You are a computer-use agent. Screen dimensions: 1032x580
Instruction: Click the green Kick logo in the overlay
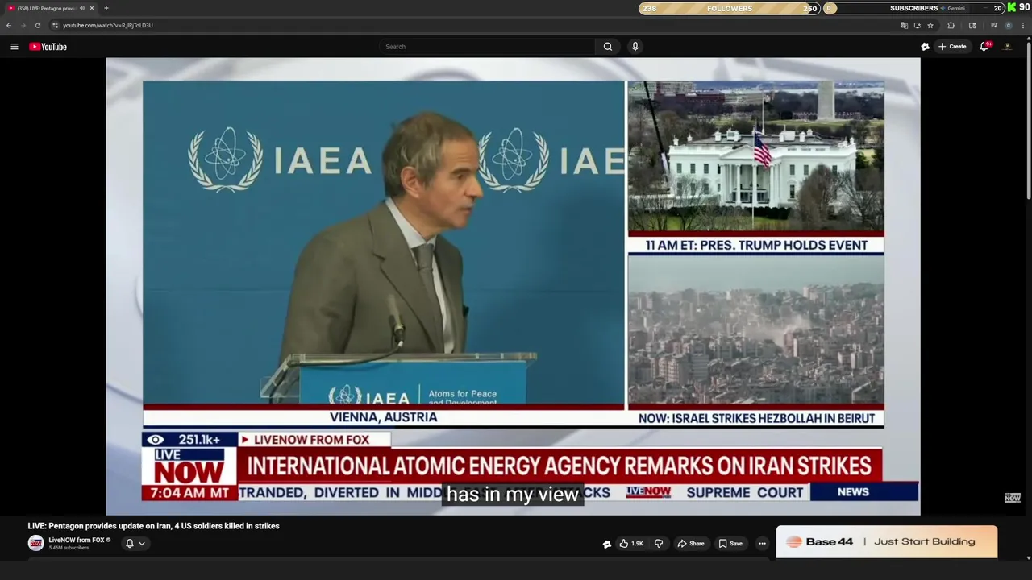[1012, 7]
